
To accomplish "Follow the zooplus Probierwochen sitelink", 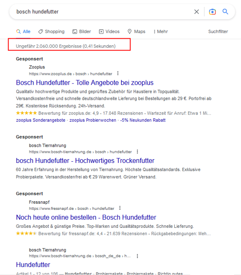I will tap(93, 120).
